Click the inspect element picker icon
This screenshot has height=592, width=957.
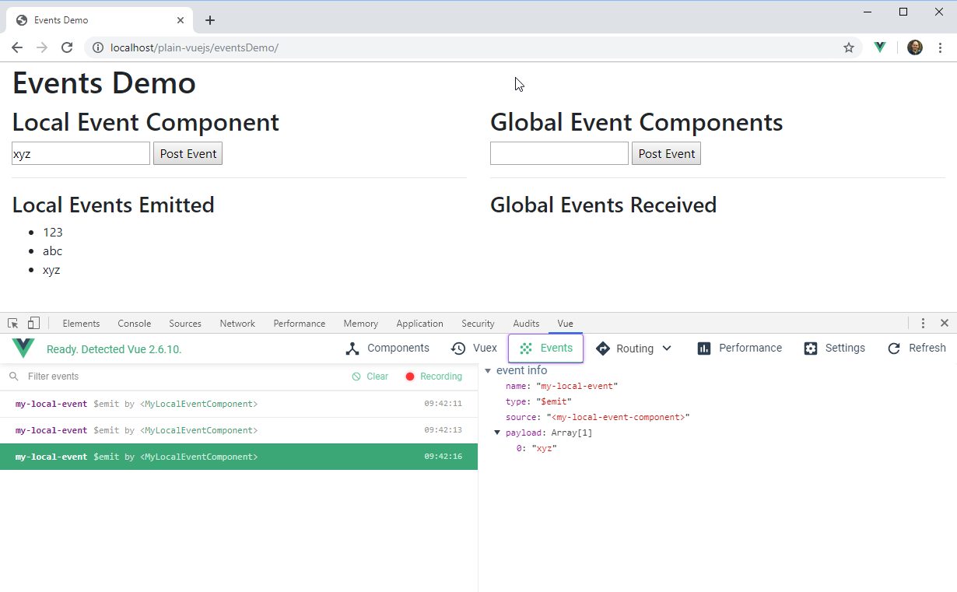coord(13,324)
